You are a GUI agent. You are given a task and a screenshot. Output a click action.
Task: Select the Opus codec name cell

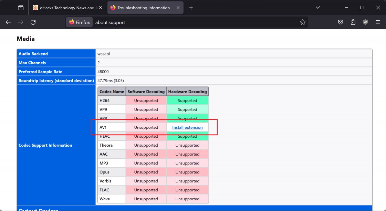tap(112, 172)
